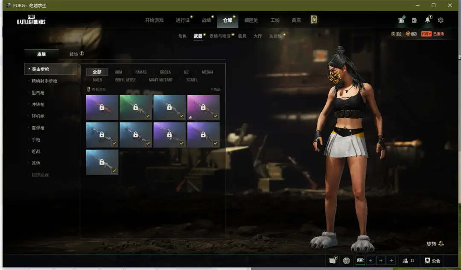The width and height of the screenshot is (461, 270).
Task: Filter skins by GROZA
Action: tap(165, 72)
